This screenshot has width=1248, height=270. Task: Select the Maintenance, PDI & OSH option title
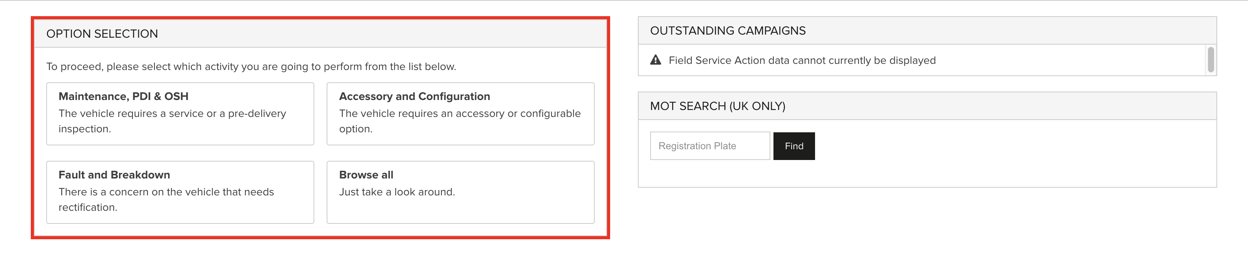tap(124, 96)
